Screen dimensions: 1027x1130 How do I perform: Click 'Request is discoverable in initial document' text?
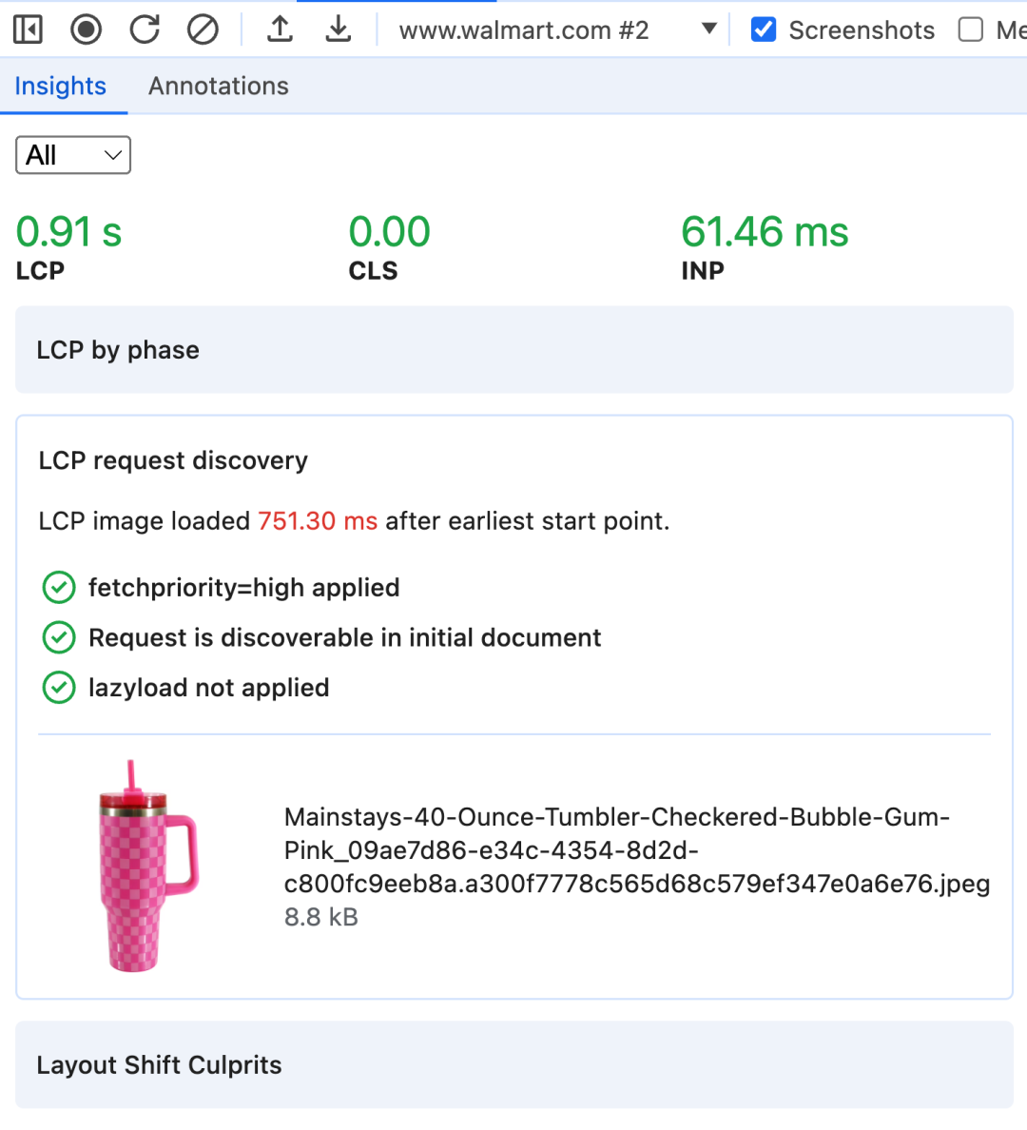(344, 638)
